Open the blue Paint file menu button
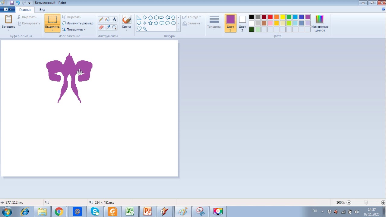Viewport: 386px width, 217px height. pos(7,9)
